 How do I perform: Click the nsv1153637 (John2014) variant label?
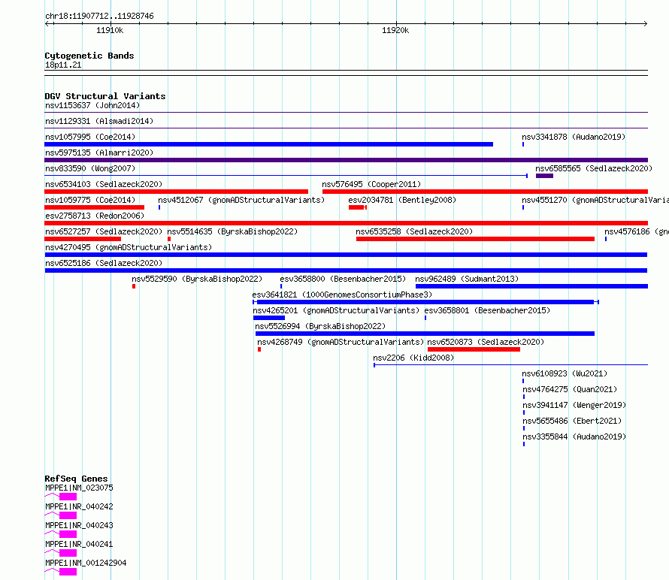(92, 105)
